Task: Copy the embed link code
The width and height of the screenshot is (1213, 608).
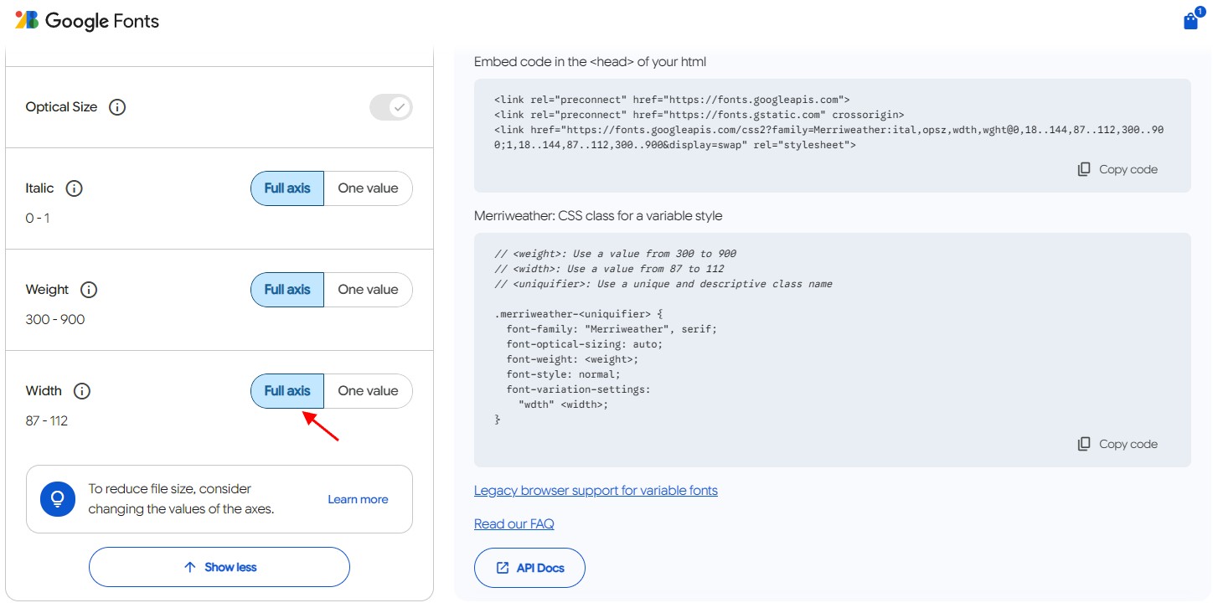Action: (x=1118, y=169)
